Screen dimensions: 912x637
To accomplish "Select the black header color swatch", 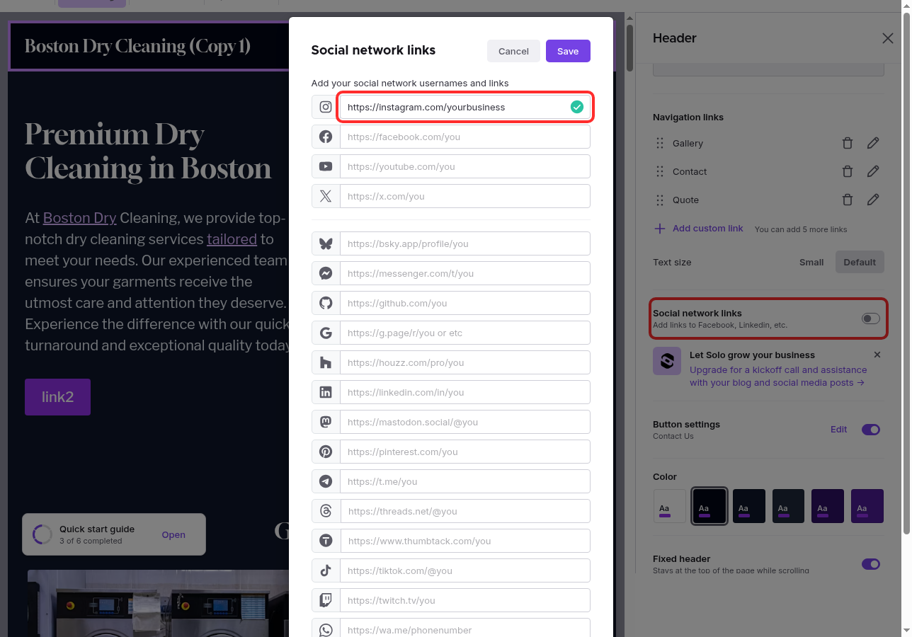I will coord(709,506).
